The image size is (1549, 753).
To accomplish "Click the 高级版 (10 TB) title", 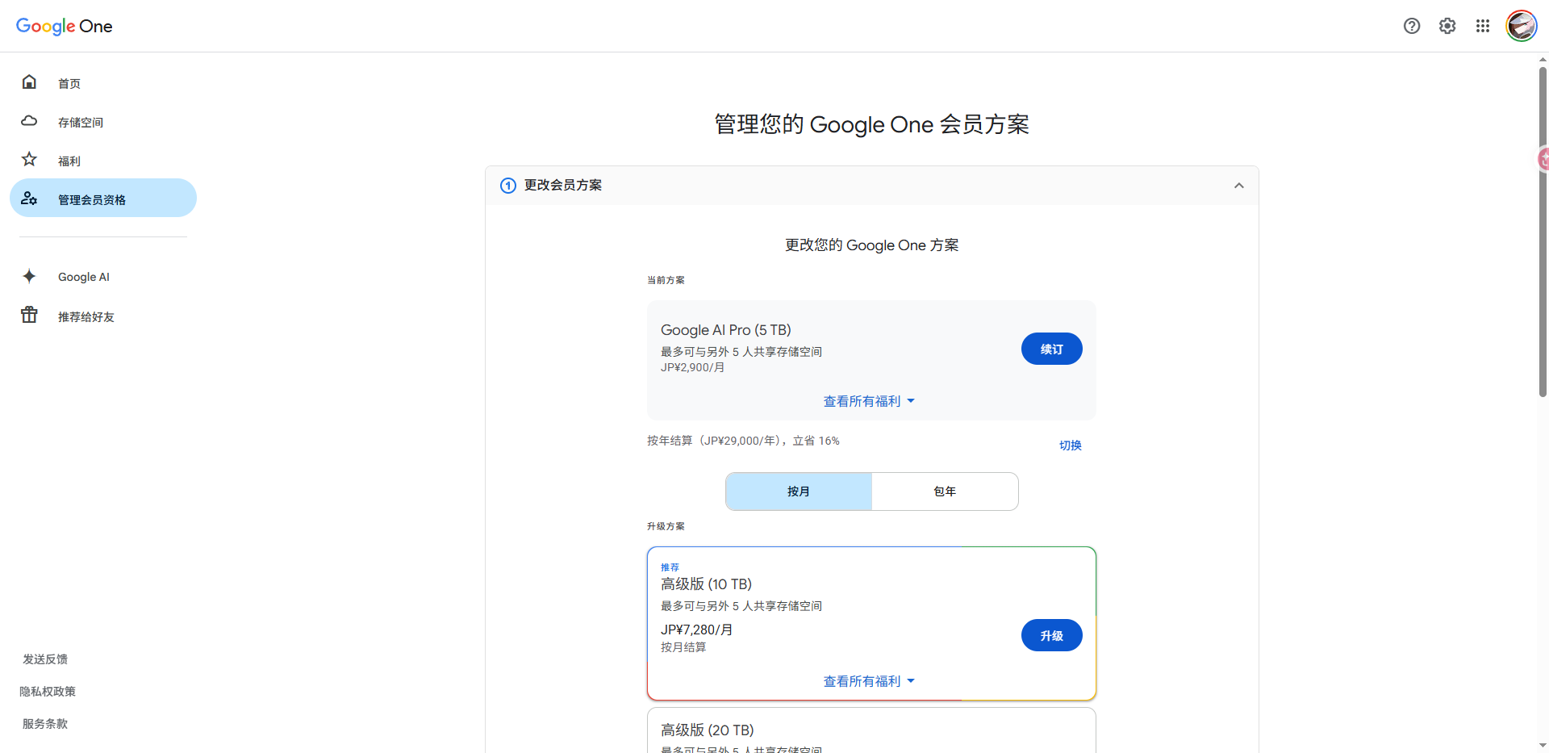I will 707,584.
